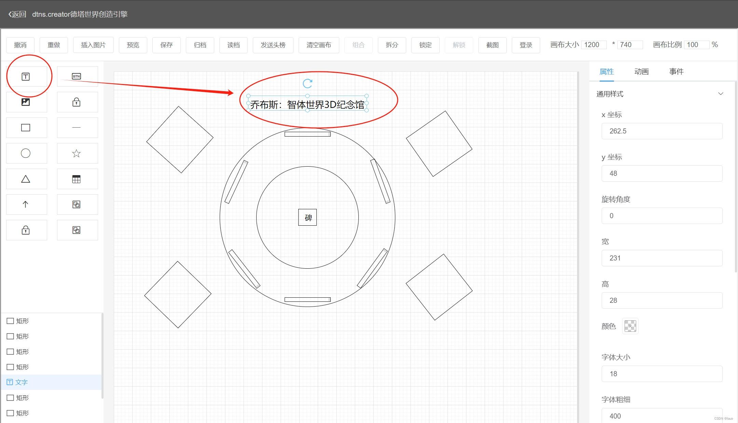Click the 拆分 split button
This screenshot has height=423, width=738.
pyautogui.click(x=392, y=45)
